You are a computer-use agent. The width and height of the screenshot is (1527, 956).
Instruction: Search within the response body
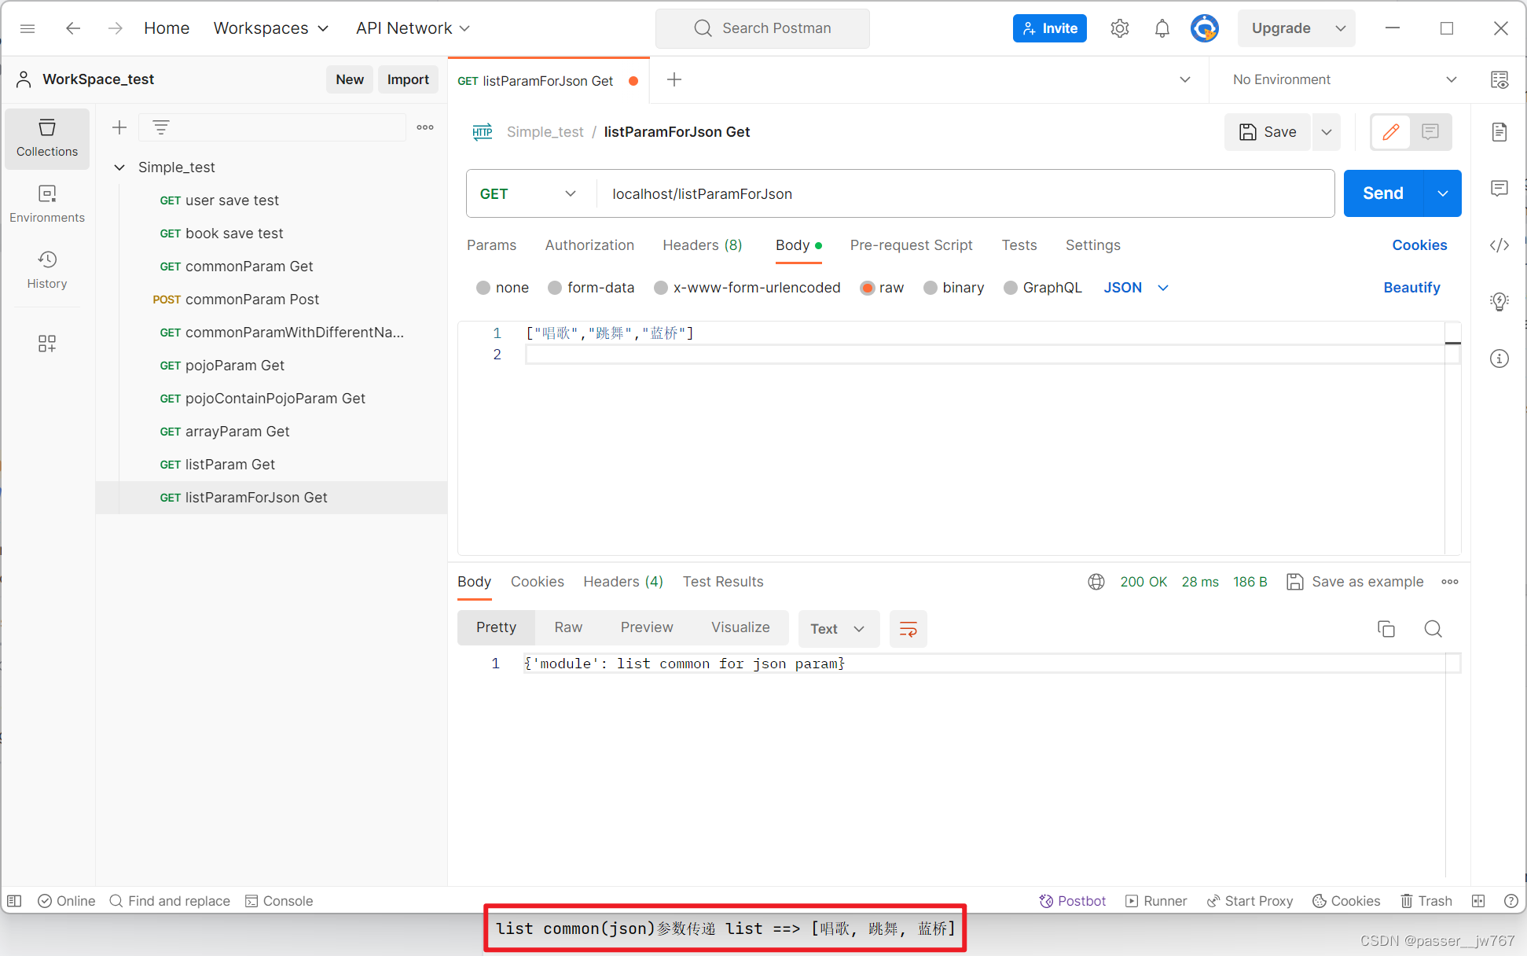[x=1433, y=629]
